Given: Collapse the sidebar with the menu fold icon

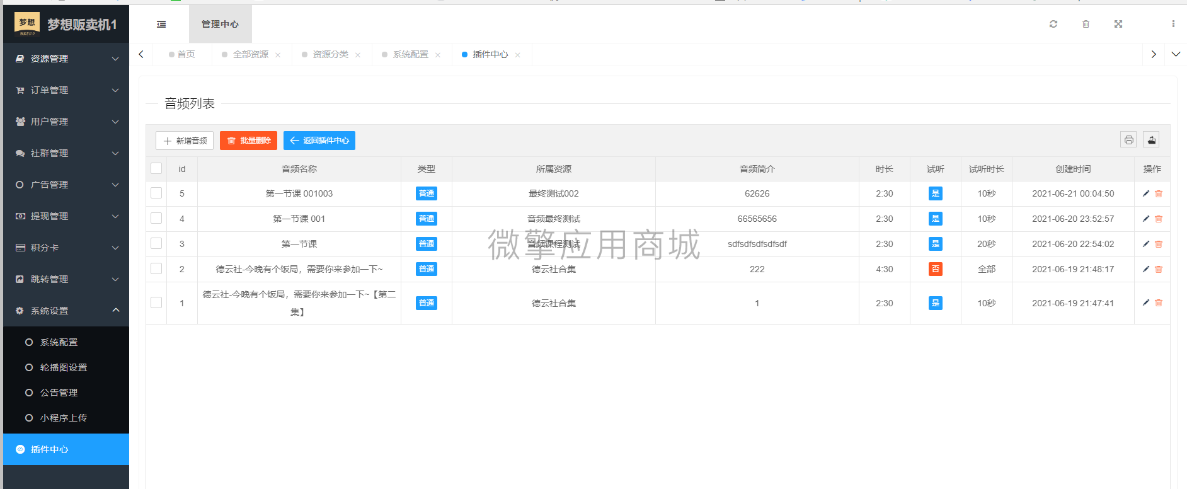Looking at the screenshot, I should (x=161, y=24).
